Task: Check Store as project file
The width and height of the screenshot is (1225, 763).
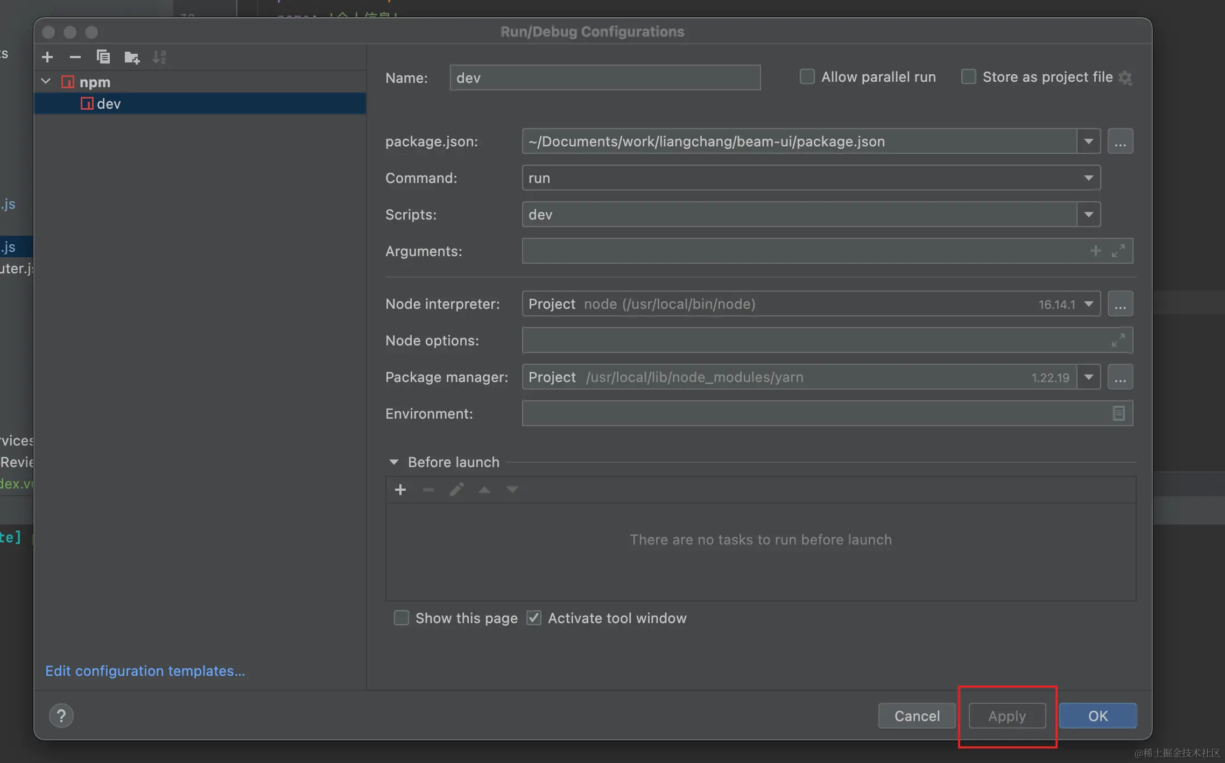Action: click(968, 77)
